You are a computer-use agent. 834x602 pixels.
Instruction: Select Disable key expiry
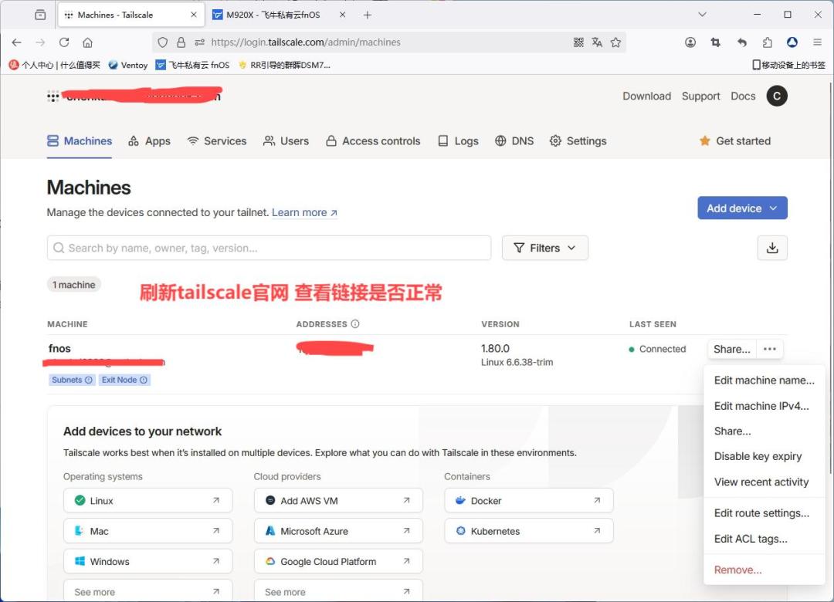[x=764, y=456]
